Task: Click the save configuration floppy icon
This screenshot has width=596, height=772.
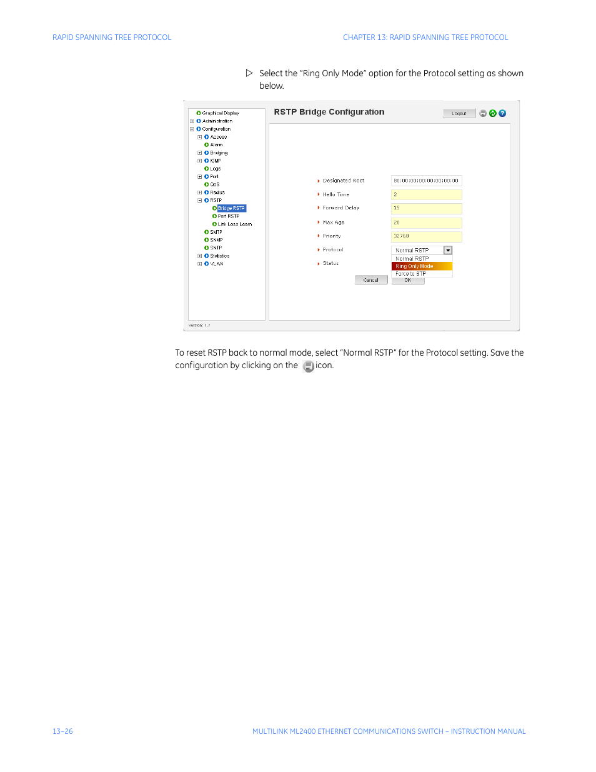Action: [483, 113]
